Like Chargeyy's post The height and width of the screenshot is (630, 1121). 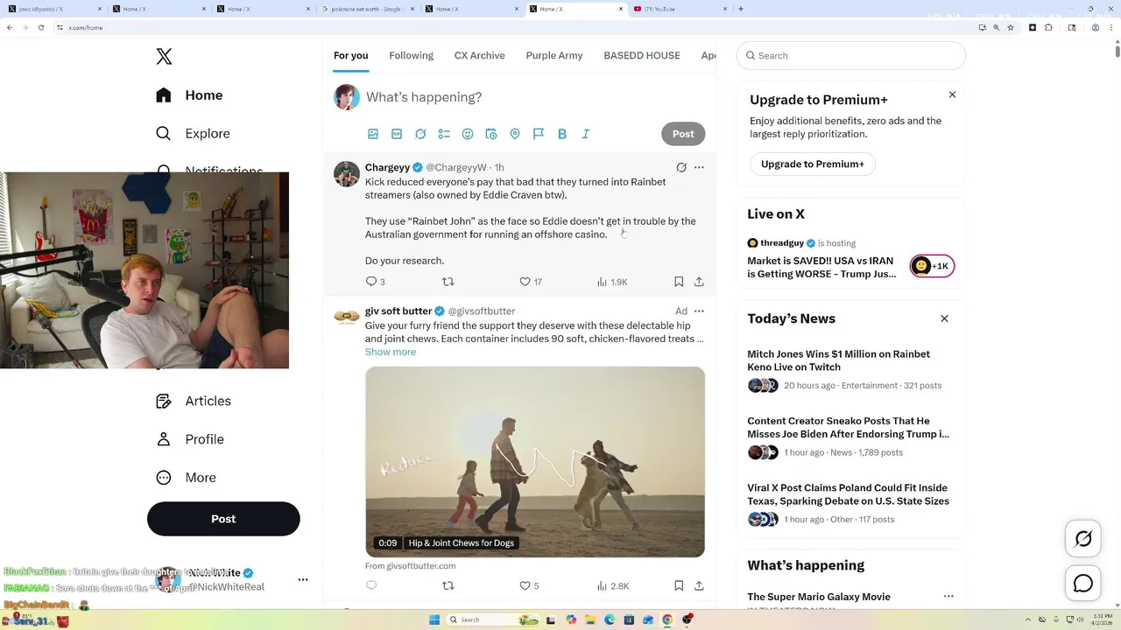(x=531, y=282)
